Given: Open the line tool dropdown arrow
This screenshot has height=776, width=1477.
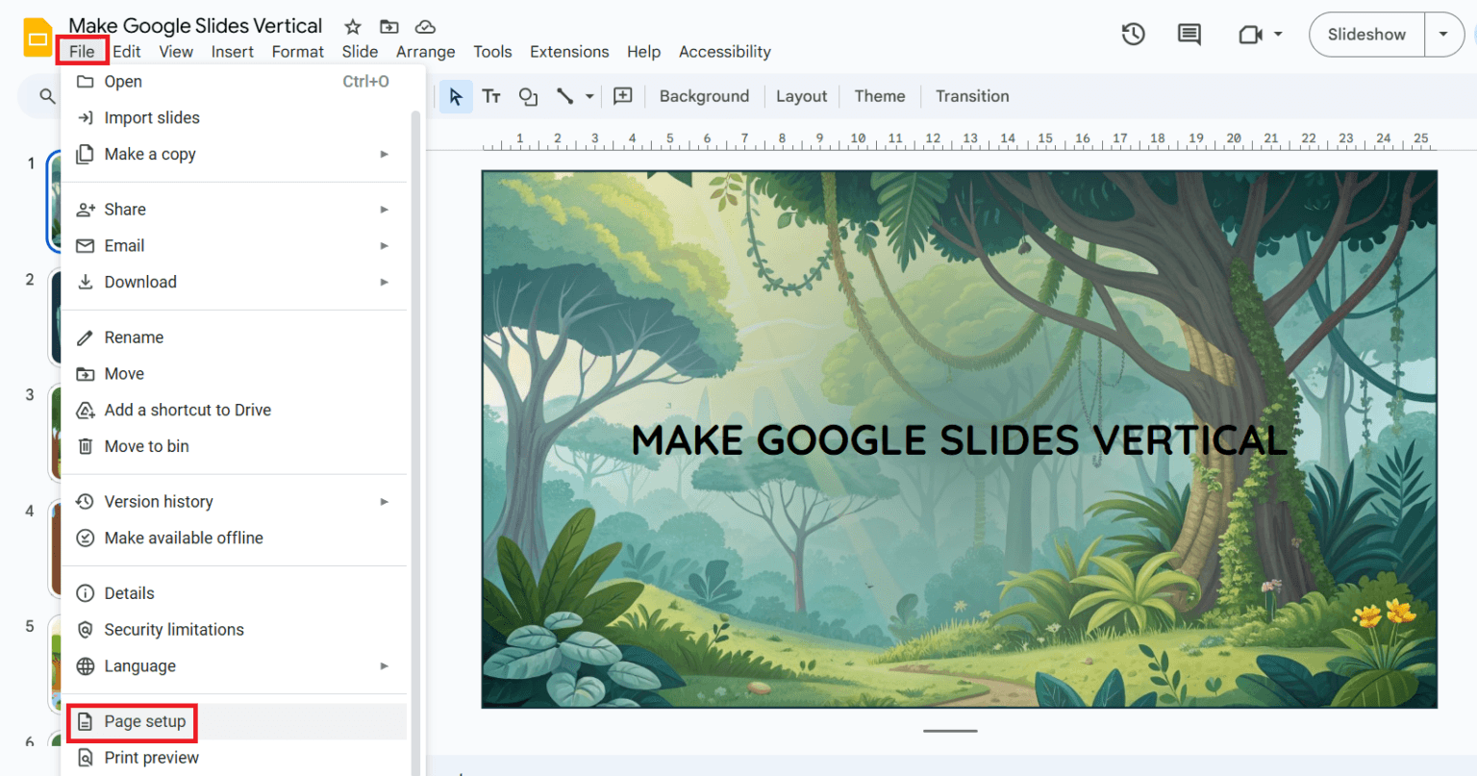Looking at the screenshot, I should click(x=588, y=96).
